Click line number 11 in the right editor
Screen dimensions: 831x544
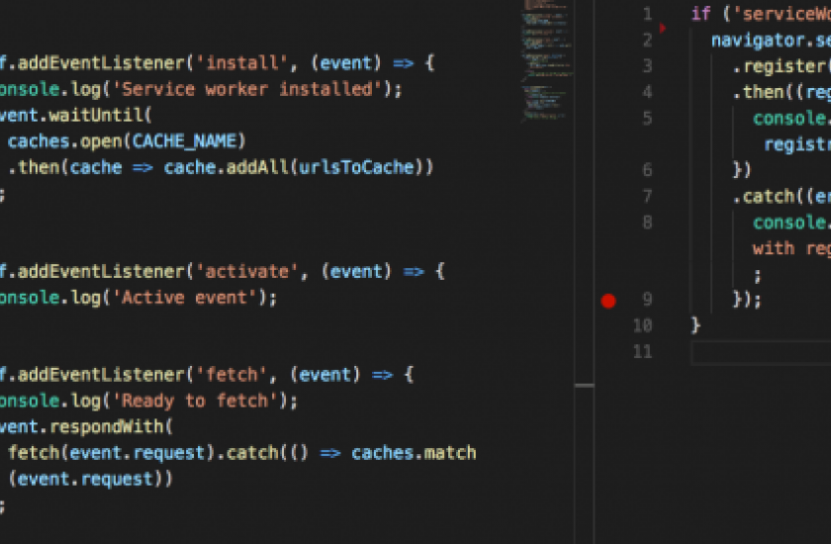pyautogui.click(x=642, y=352)
